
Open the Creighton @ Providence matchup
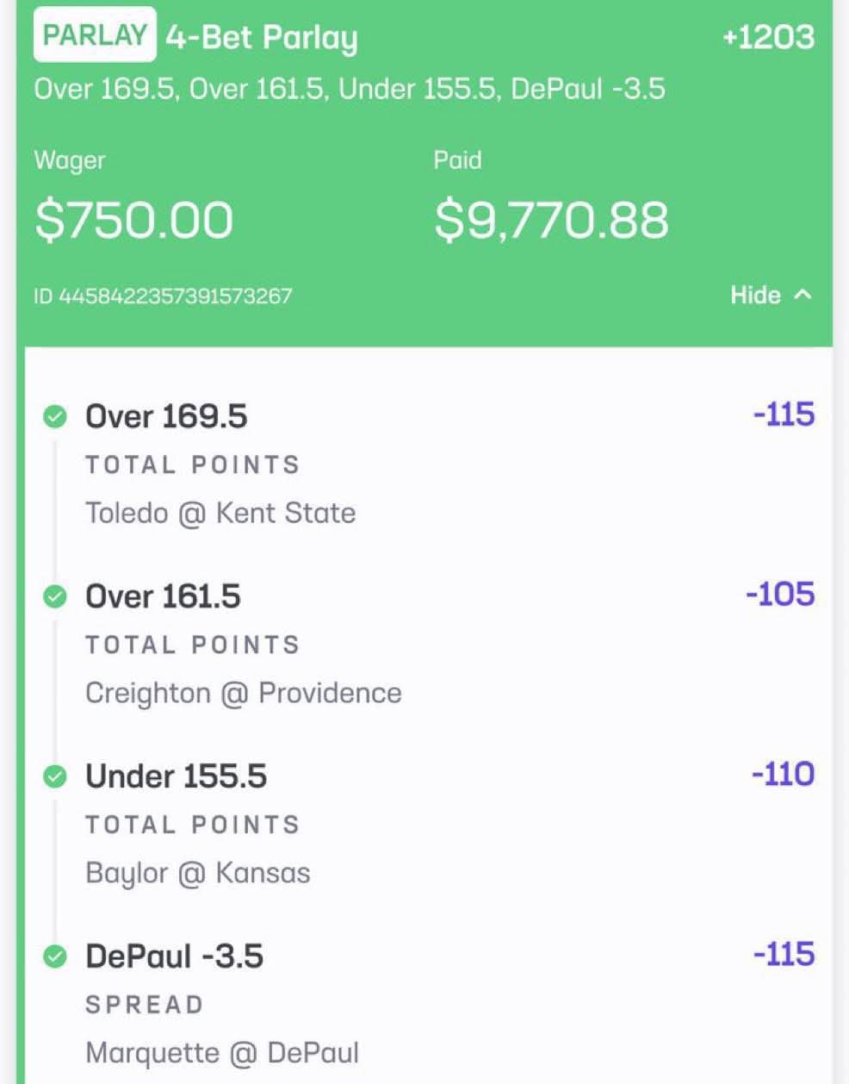point(244,693)
